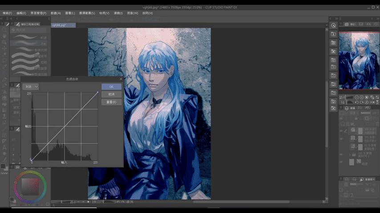Click the zoom out minus icon below canvas
The image size is (380, 213).
(x=78, y=202)
